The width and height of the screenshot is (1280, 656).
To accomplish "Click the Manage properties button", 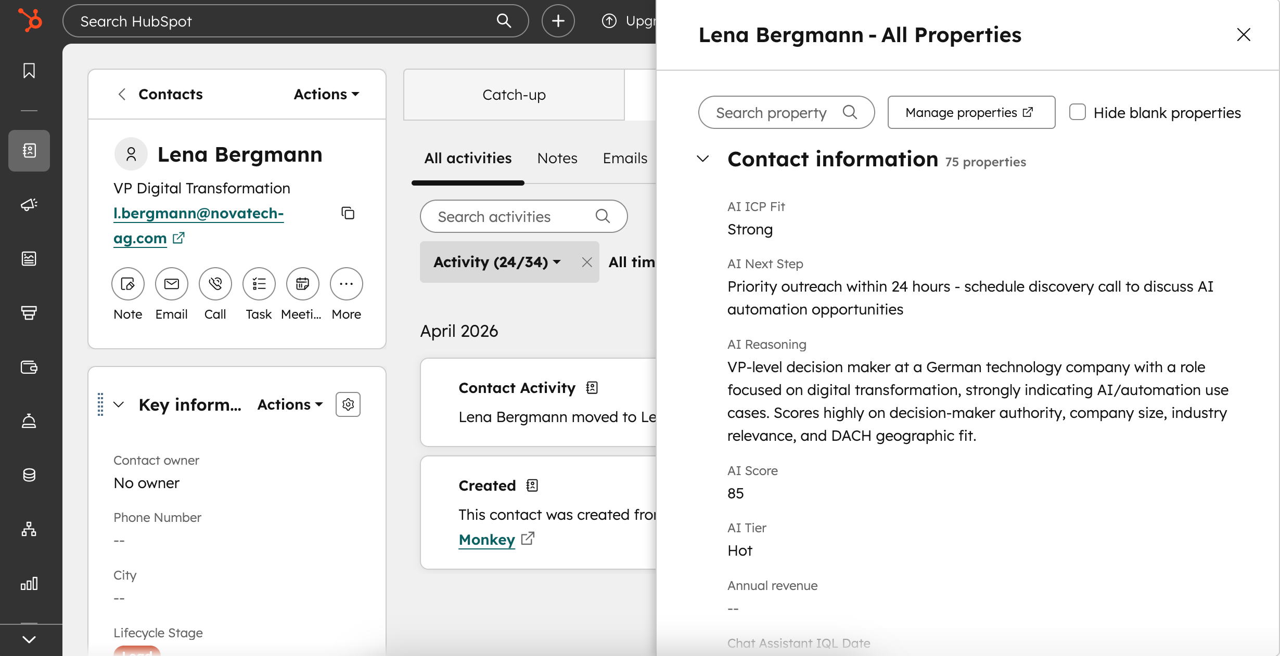I will (x=971, y=112).
